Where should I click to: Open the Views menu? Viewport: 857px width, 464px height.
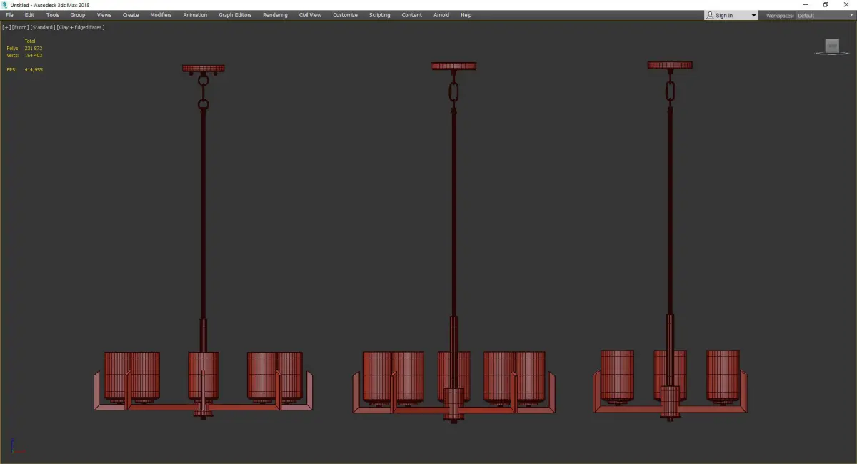pos(104,15)
